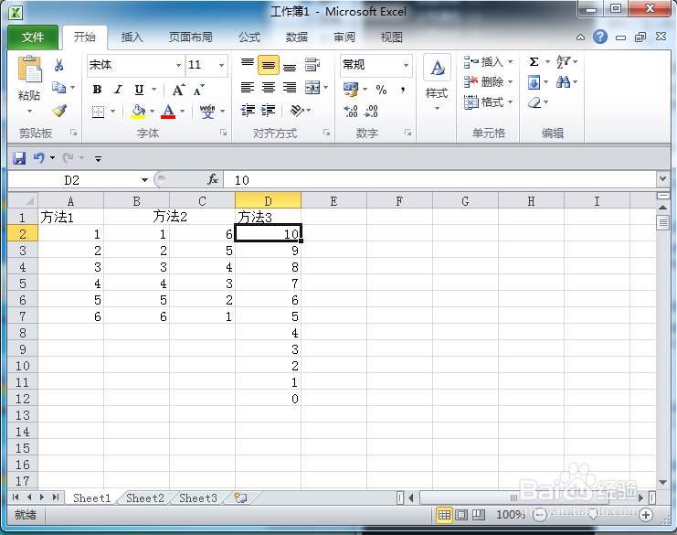The width and height of the screenshot is (677, 535).
Task: Toggle Bold formatting
Action: [97, 90]
